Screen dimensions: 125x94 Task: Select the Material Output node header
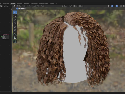[6, 34]
